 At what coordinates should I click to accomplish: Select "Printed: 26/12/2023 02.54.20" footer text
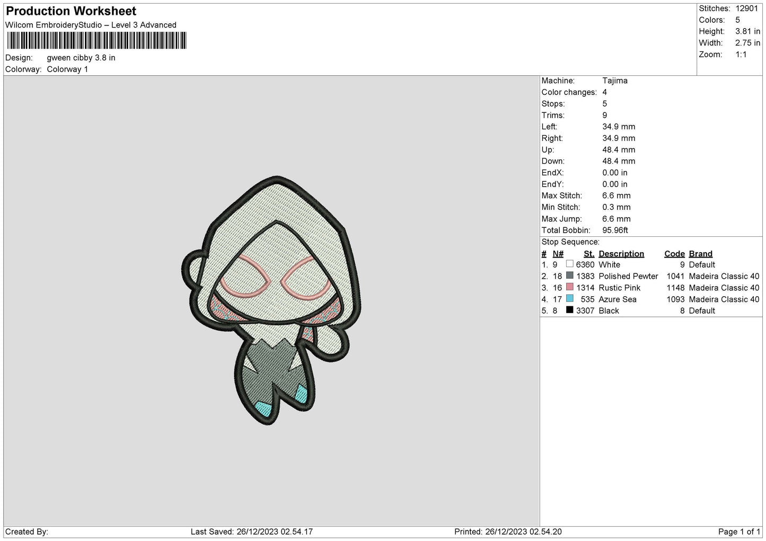(508, 531)
